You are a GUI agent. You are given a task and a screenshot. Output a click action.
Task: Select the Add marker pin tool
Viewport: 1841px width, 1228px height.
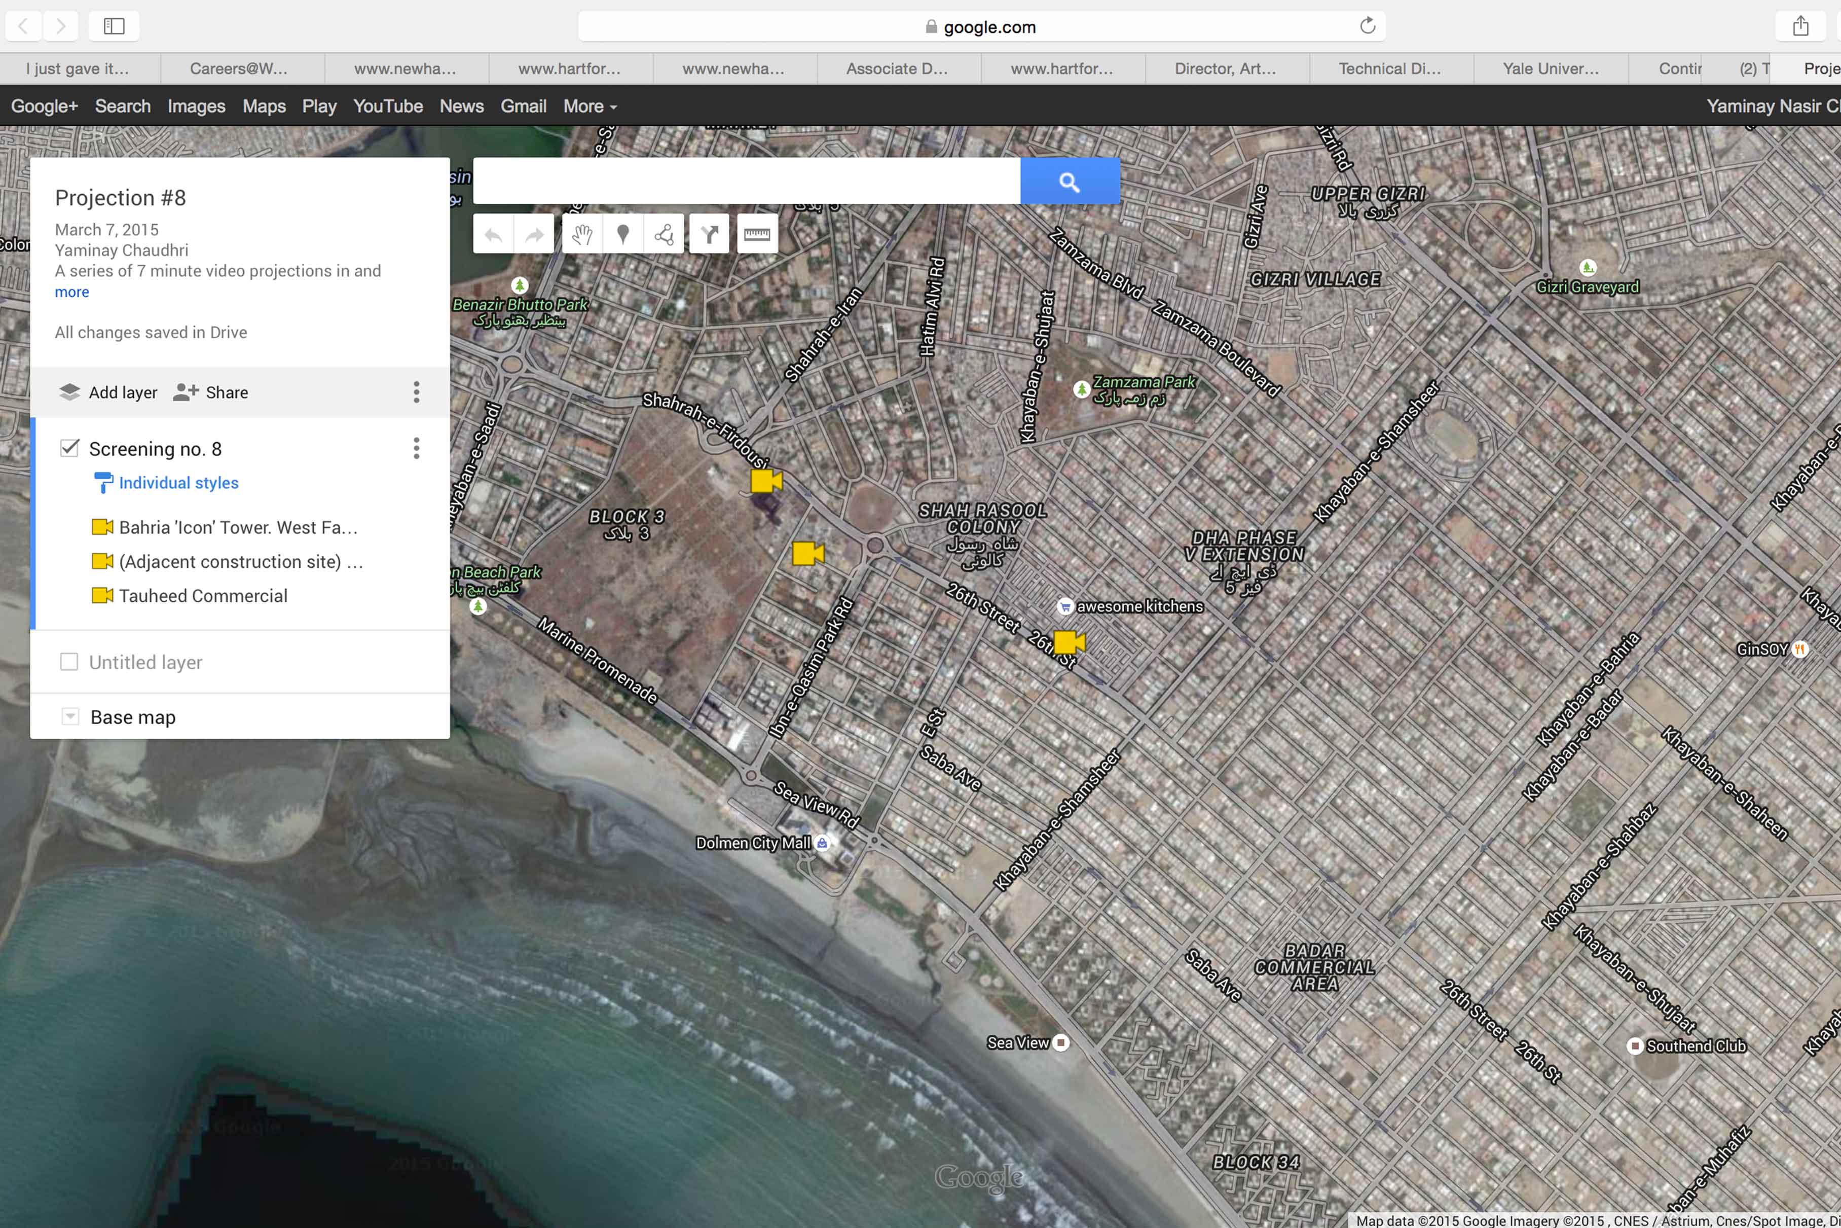pos(623,234)
